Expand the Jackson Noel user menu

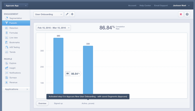pos(181,5)
